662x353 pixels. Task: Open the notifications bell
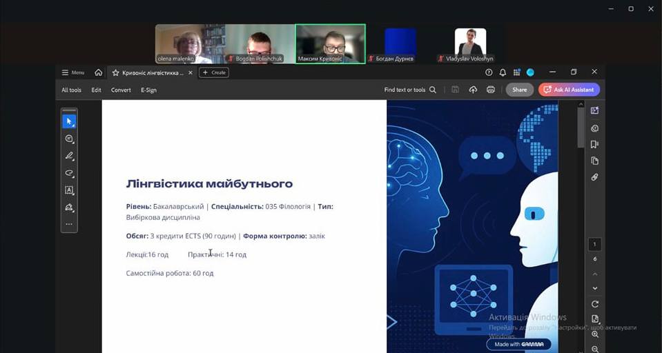[x=503, y=72]
